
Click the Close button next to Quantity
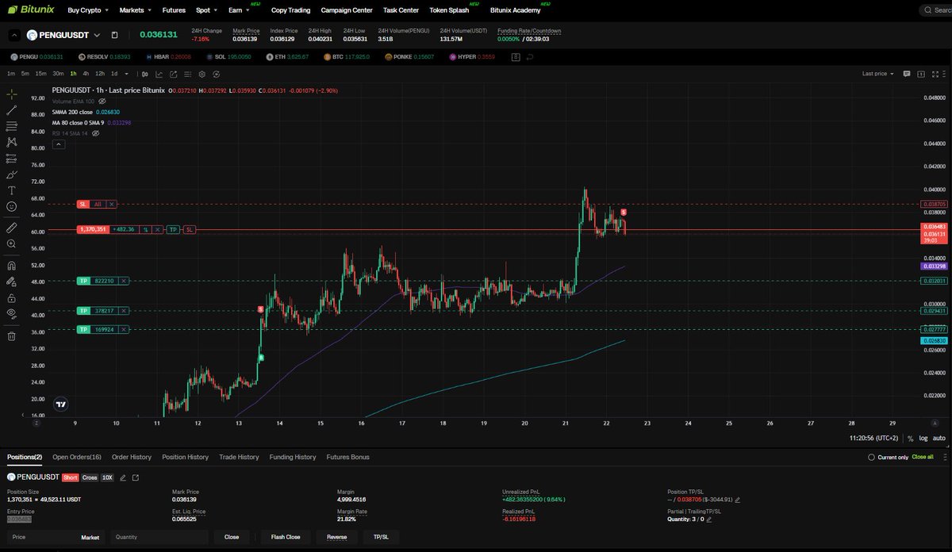point(232,537)
